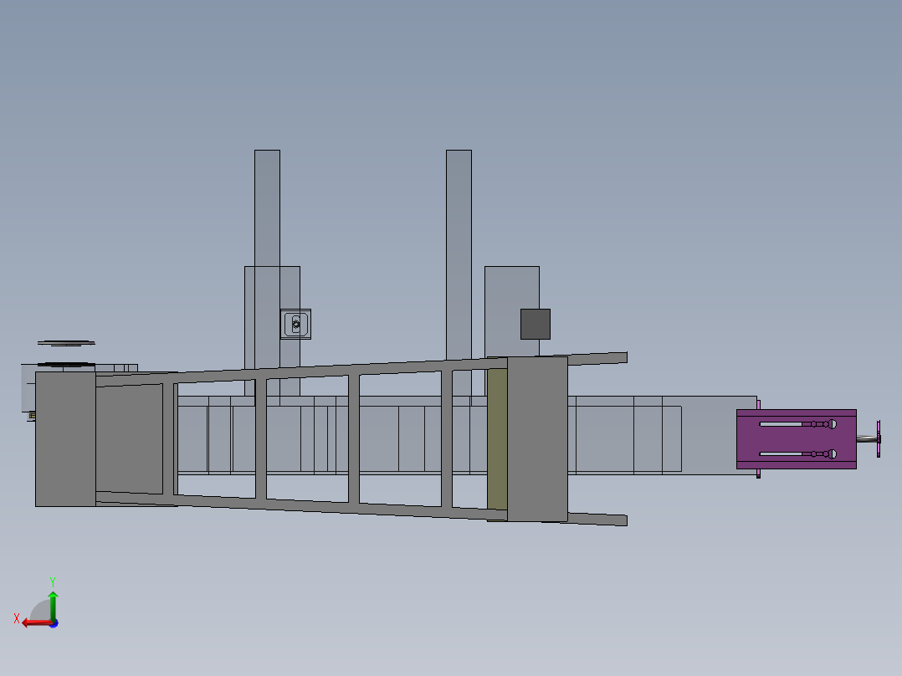Select the lower slot on purple plate
Image resolution: width=902 pixels, height=676 pixels.
[x=797, y=454]
